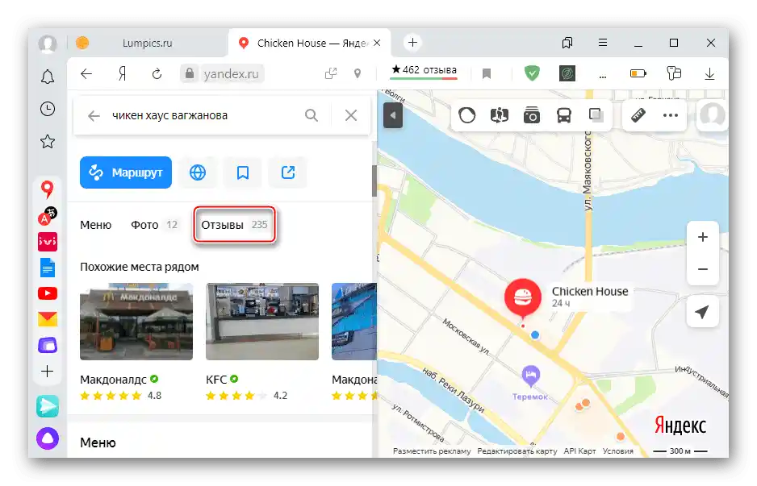This screenshot has width=757, height=486.
Task: Open Разместить рекламу link
Action: (x=432, y=451)
